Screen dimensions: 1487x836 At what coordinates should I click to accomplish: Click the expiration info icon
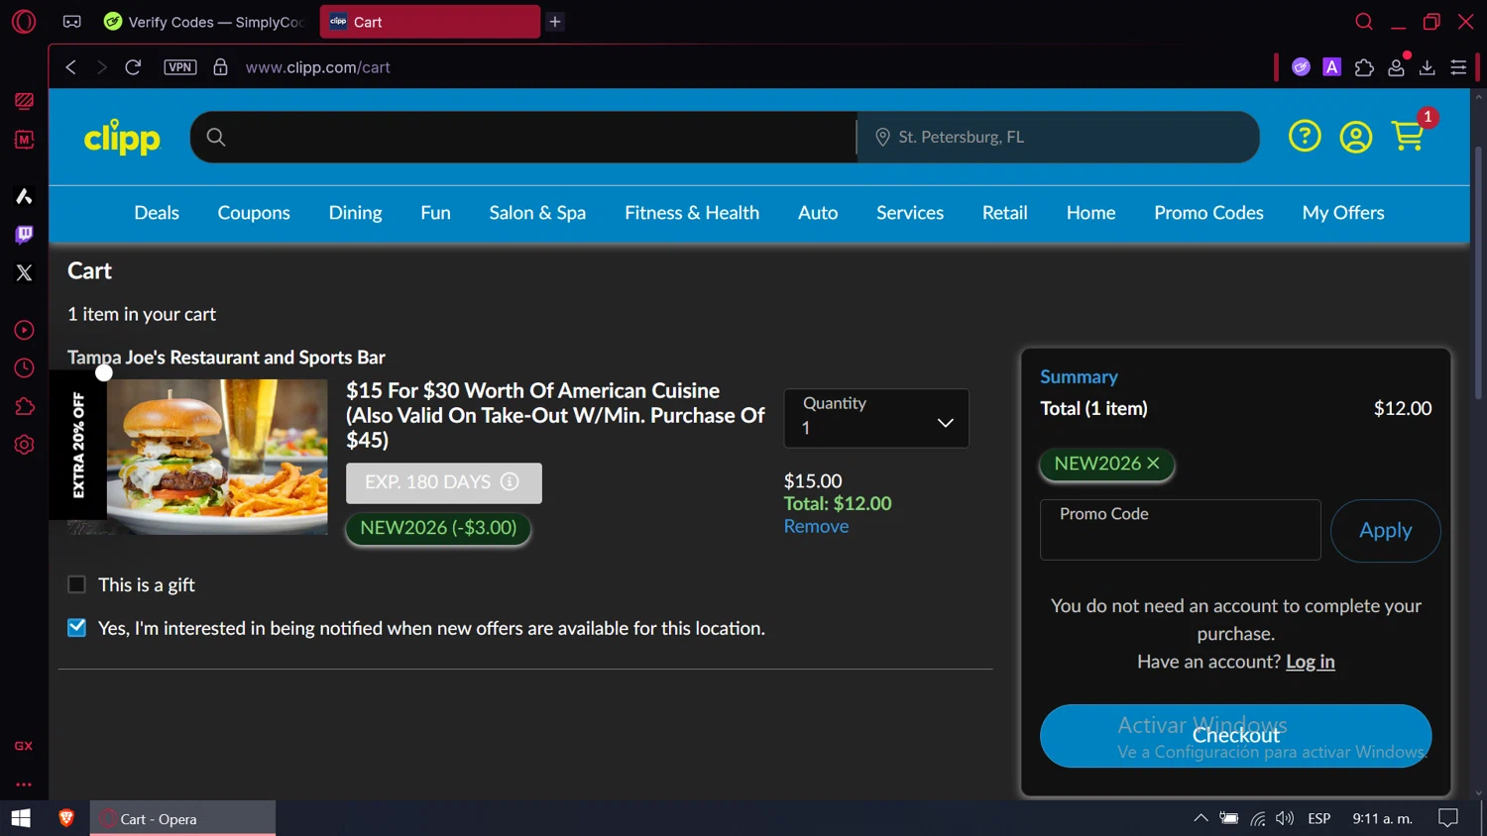(x=510, y=481)
